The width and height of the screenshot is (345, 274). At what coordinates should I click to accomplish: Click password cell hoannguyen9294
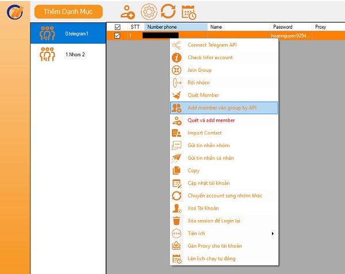pyautogui.click(x=291, y=36)
